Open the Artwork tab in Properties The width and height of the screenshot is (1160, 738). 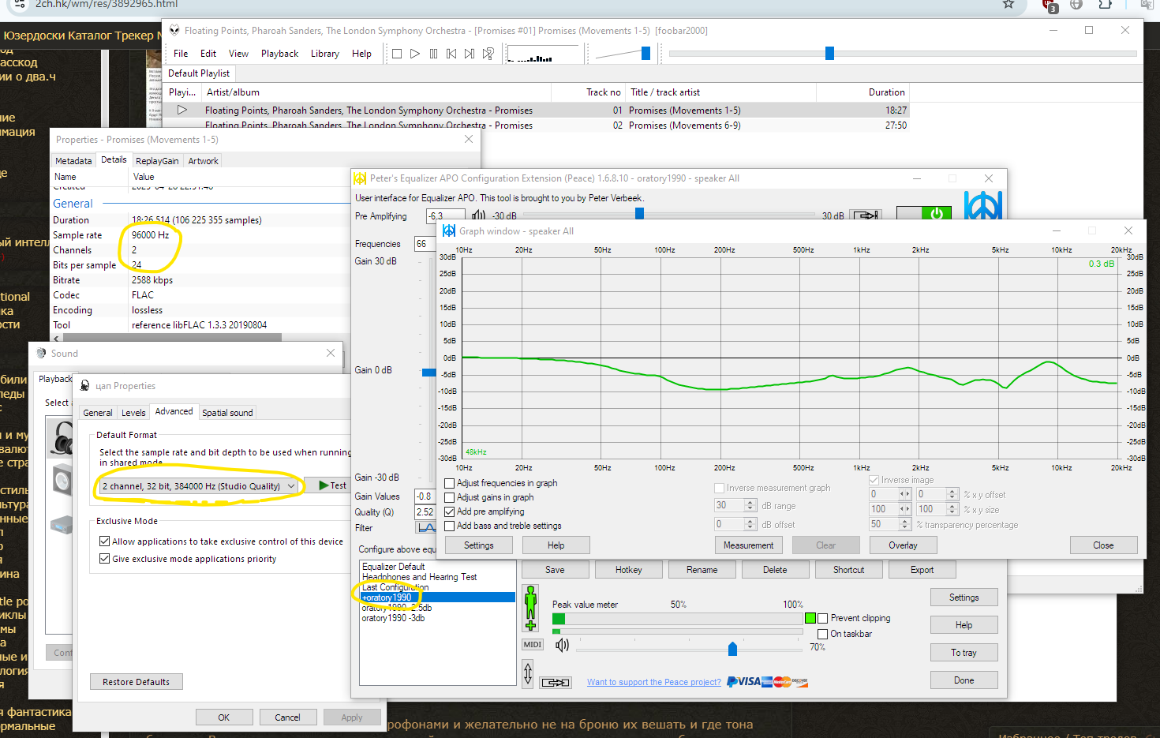[203, 161]
